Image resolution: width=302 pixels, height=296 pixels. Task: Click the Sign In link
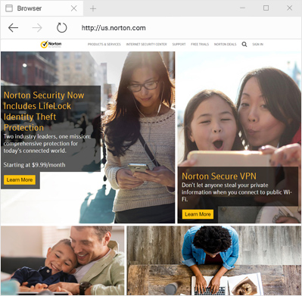257,45
